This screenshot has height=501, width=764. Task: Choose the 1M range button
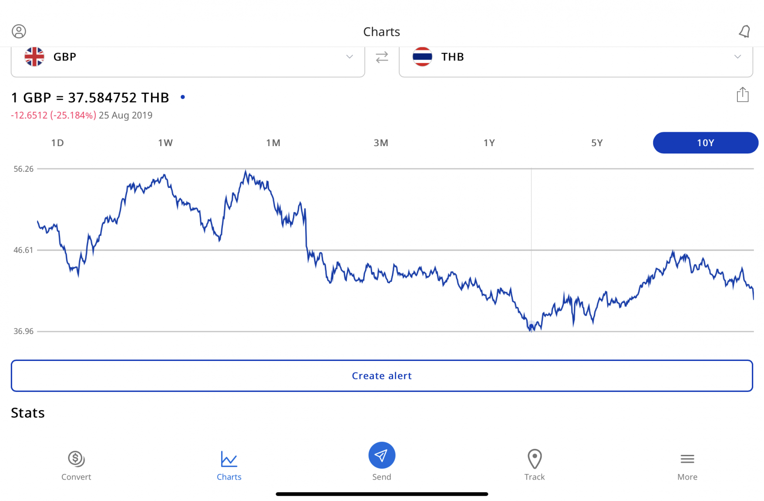[273, 143]
